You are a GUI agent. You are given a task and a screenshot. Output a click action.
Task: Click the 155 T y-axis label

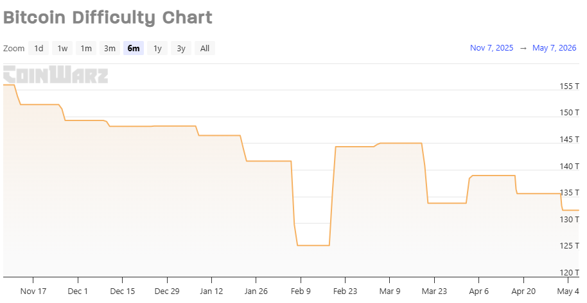[570, 86]
